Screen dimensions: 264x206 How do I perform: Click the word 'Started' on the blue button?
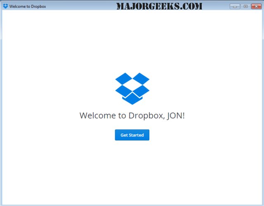(137, 135)
